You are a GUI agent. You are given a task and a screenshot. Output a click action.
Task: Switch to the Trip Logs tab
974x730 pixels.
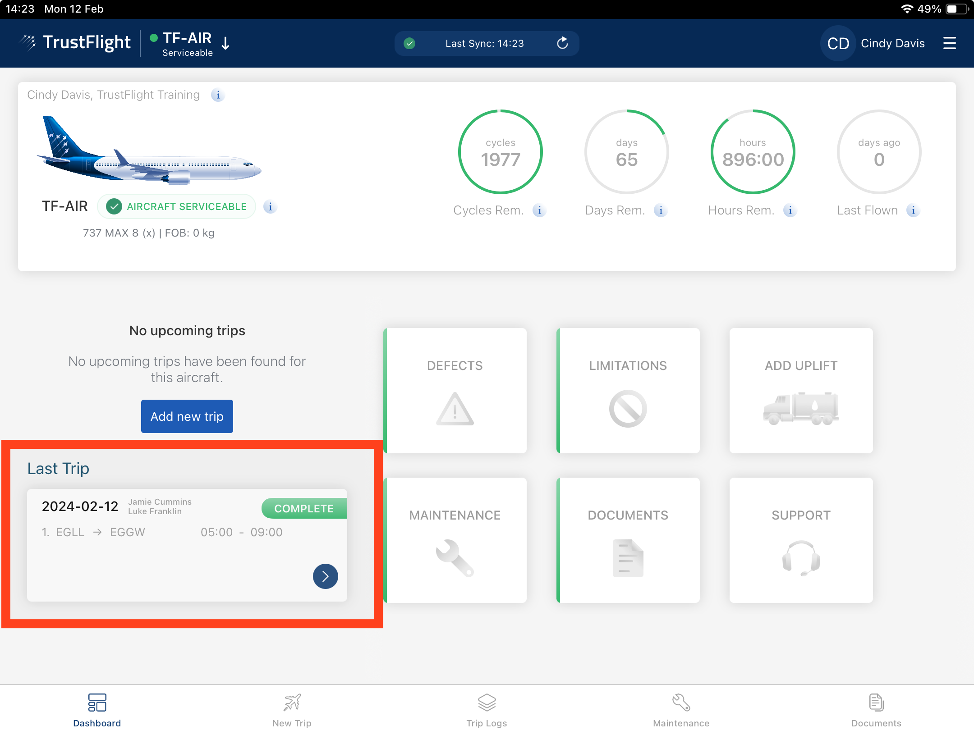487,710
